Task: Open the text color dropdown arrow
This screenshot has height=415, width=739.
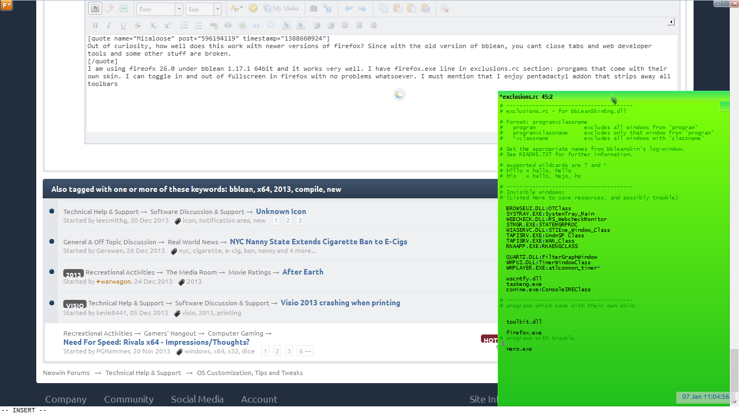Action: click(x=241, y=9)
